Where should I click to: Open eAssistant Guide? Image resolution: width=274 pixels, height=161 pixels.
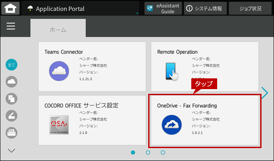coord(163,8)
